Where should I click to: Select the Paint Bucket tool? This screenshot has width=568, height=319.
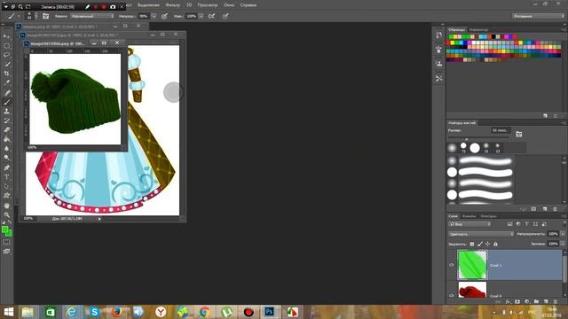[x=6, y=139]
